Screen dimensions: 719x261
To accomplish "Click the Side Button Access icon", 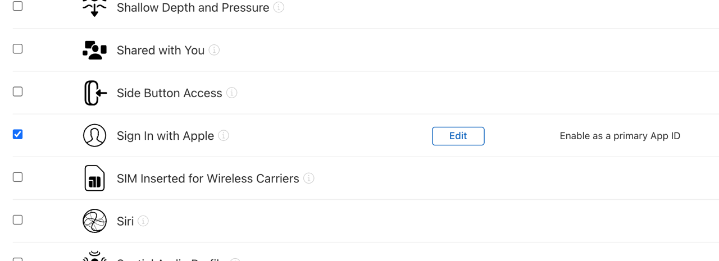I will coord(94,93).
